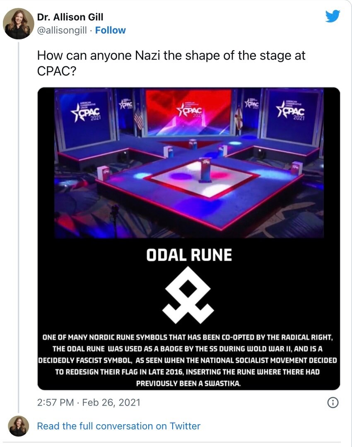Image resolution: width=352 pixels, height=447 pixels.
Task: Click the leftmost CPAC 2021 star logo
Action: click(x=85, y=111)
